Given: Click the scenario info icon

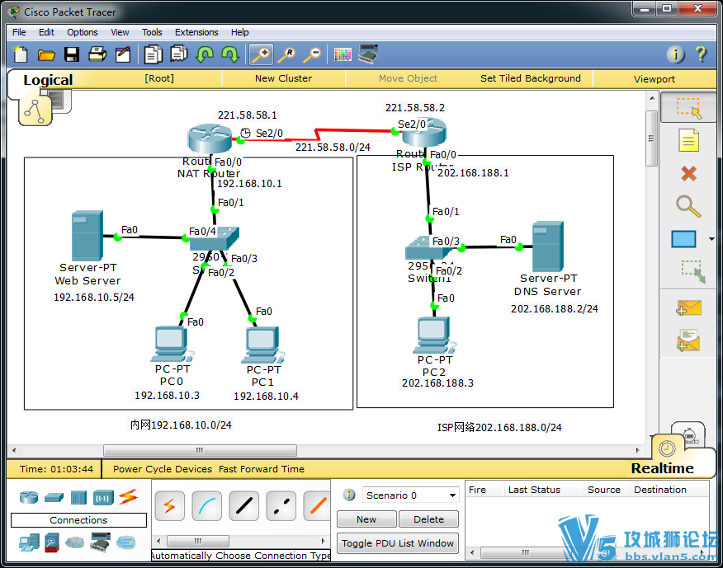Looking at the screenshot, I should [349, 495].
